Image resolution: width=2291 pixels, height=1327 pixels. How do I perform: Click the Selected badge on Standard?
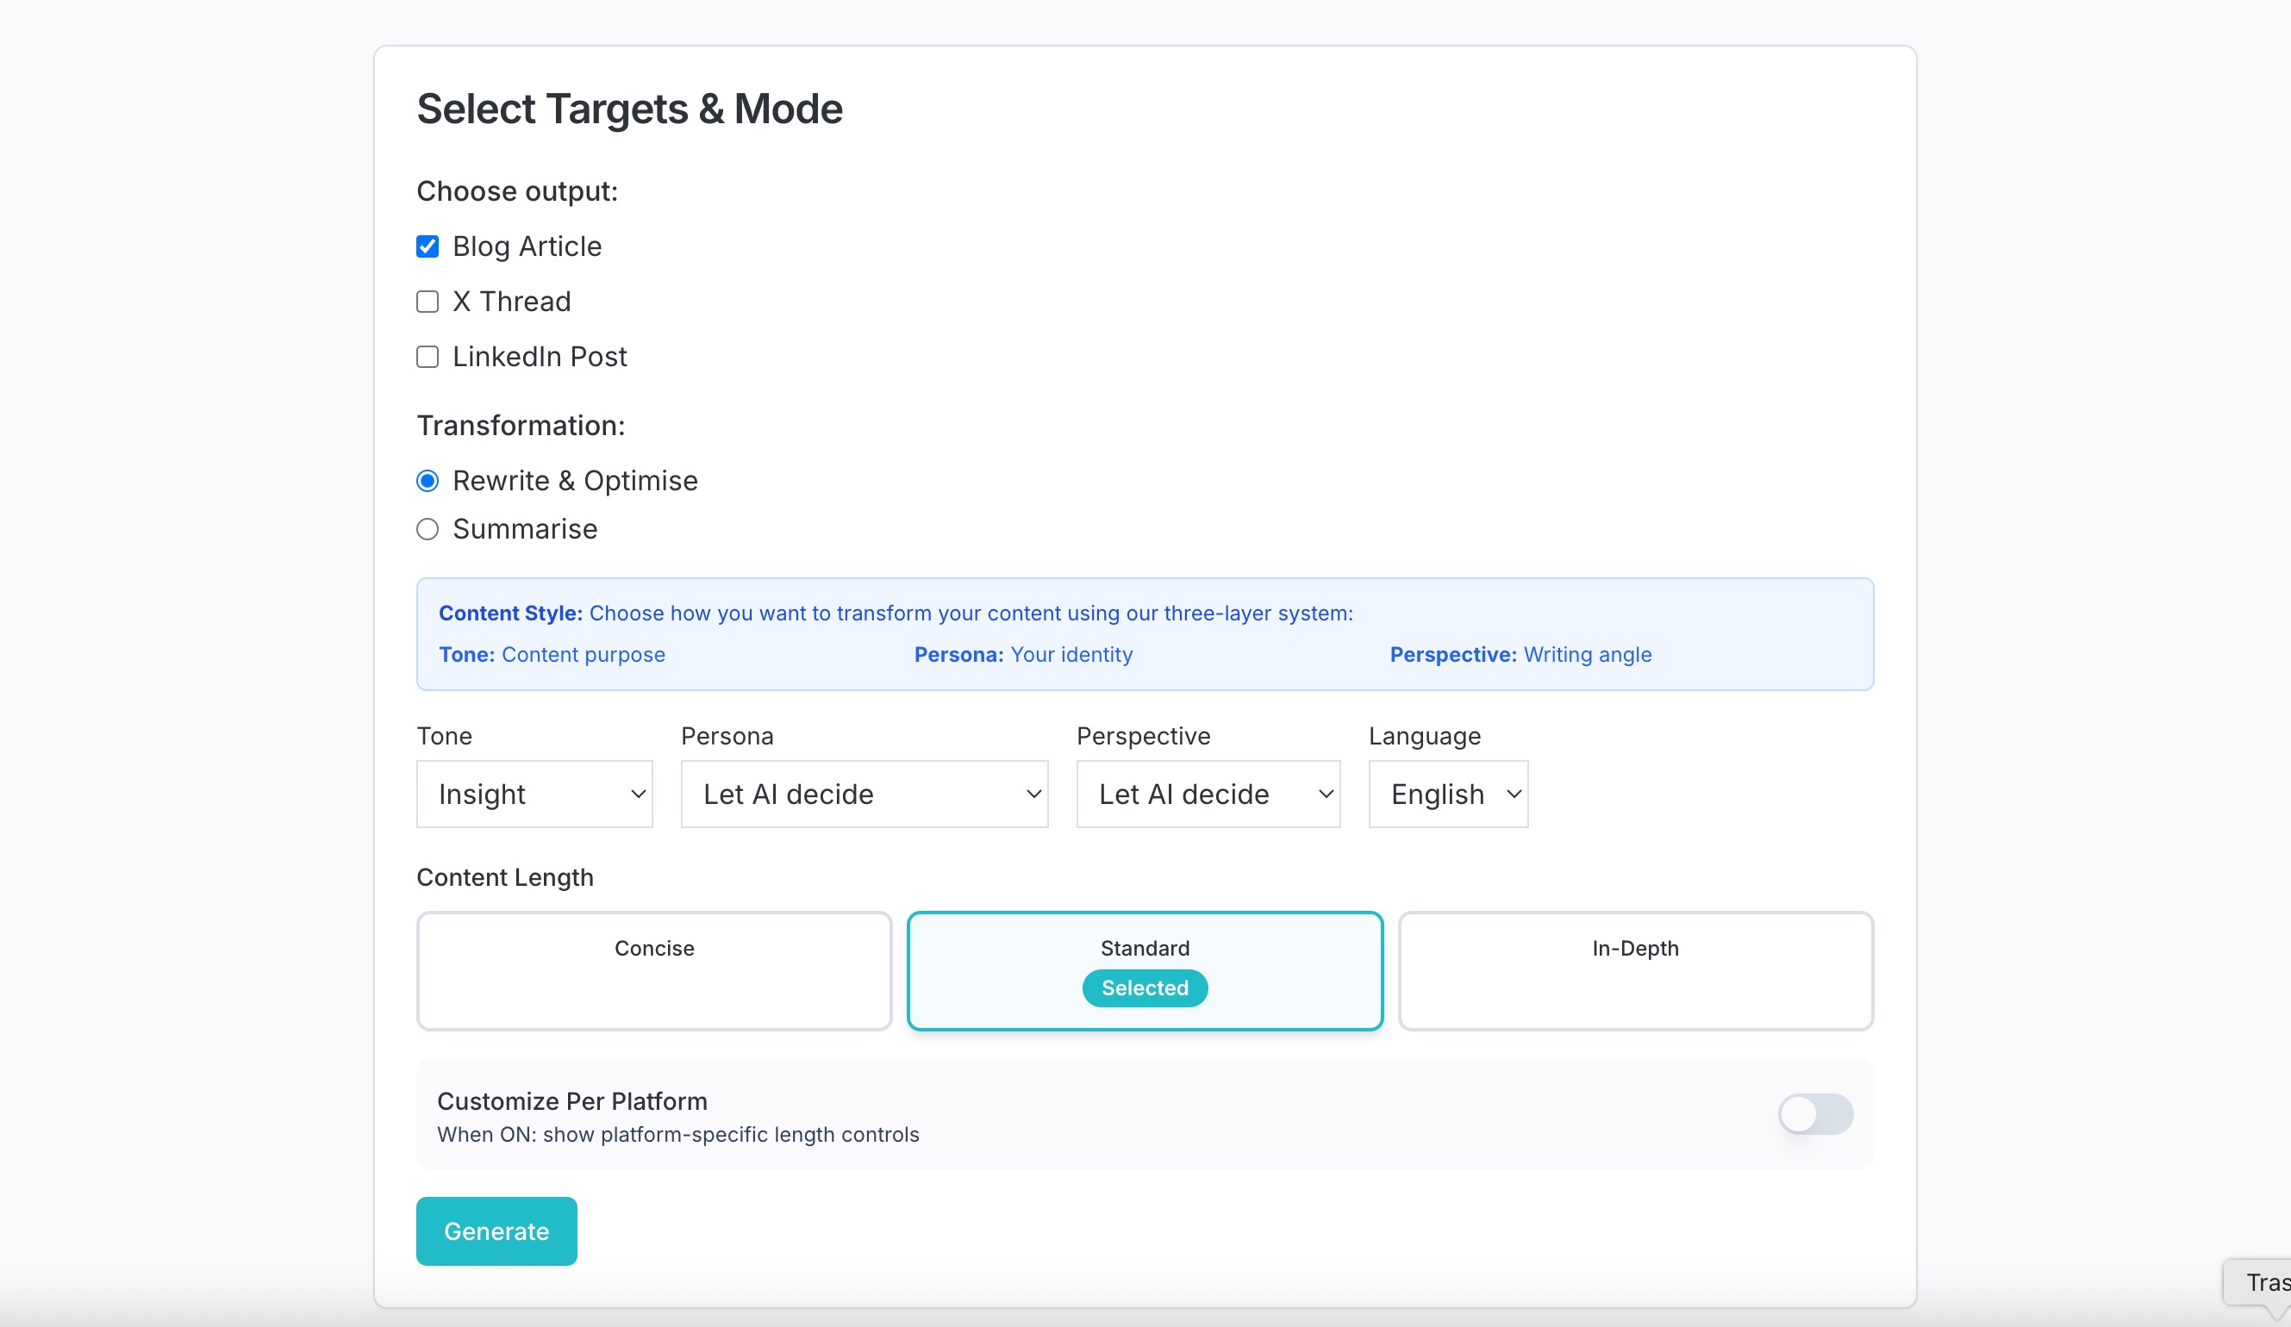pos(1144,988)
